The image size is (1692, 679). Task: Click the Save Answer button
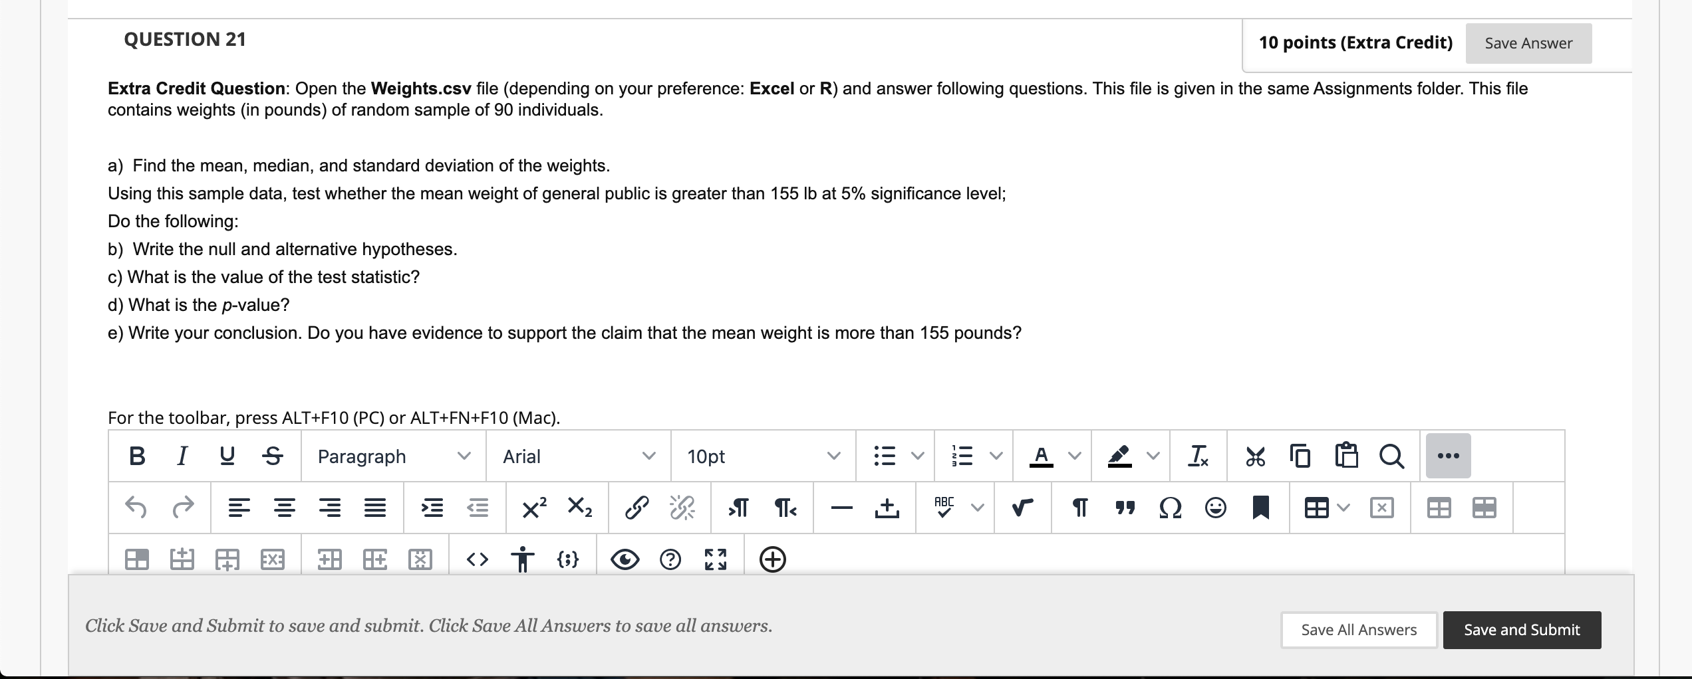1528,43
